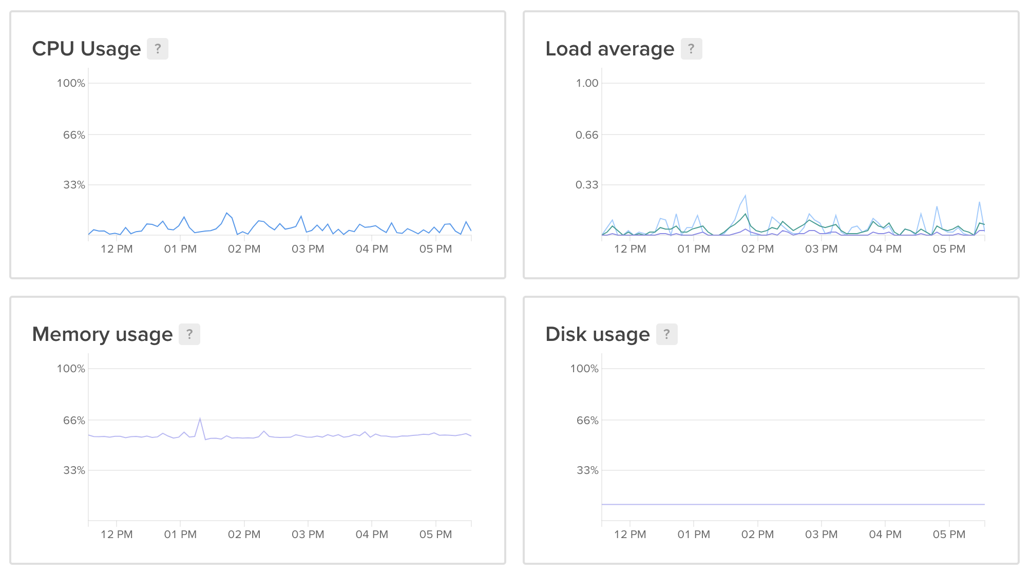
Task: Click 05 PM label on Load average chart
Action: click(949, 249)
